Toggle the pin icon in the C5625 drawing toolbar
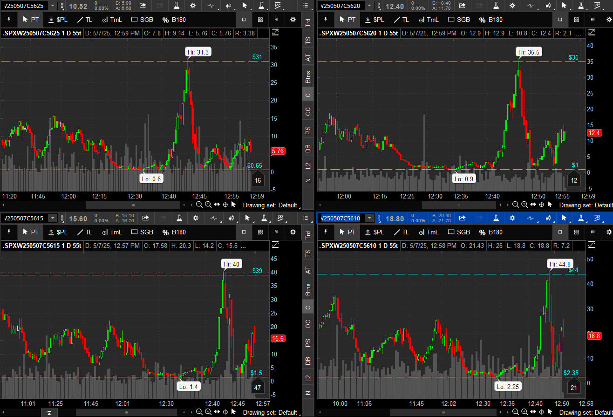The height and width of the screenshot is (417, 613). [x=8, y=20]
